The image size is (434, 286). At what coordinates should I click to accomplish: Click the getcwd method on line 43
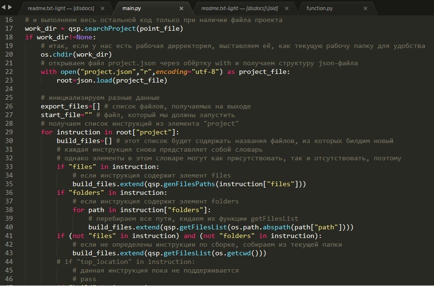coord(238,253)
